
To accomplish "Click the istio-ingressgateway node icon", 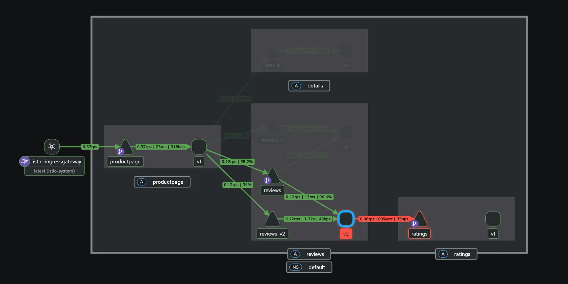I will point(52,147).
